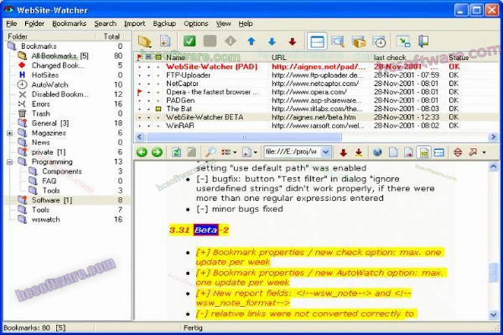Screen dimensions: 503x335
Task: Click the red diagonal arrow icon
Action: click(473, 152)
